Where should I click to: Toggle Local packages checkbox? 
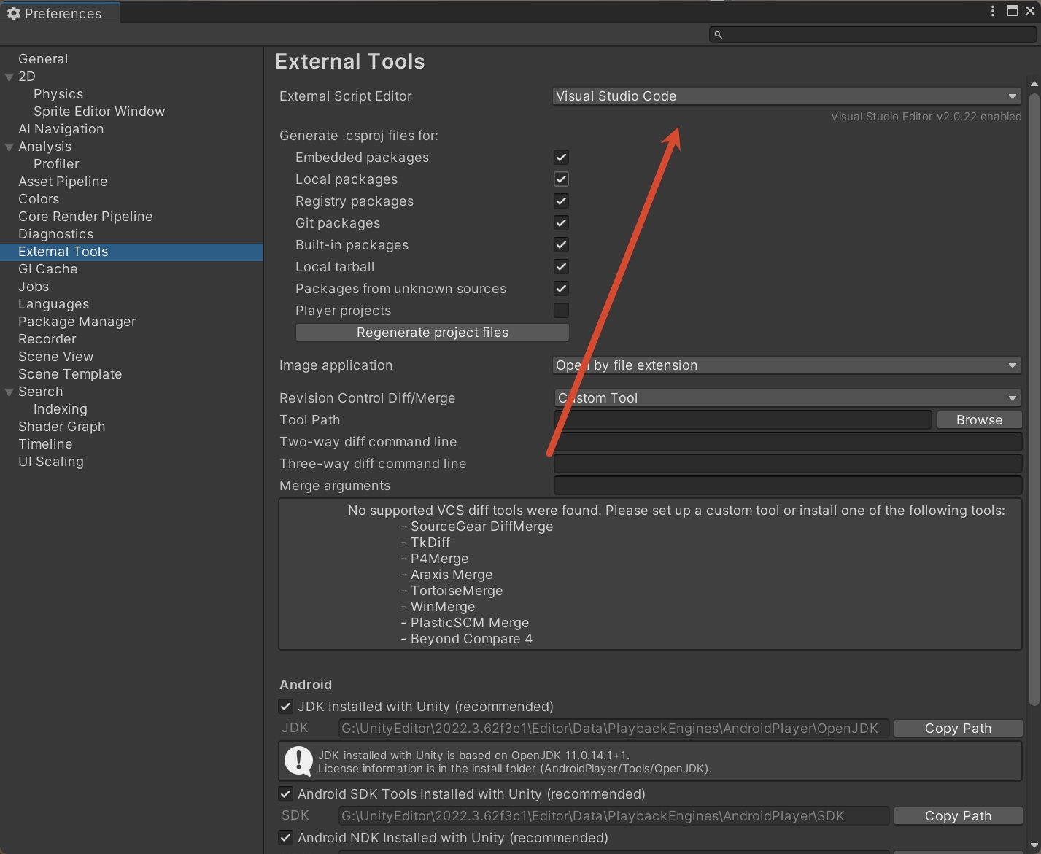[561, 179]
